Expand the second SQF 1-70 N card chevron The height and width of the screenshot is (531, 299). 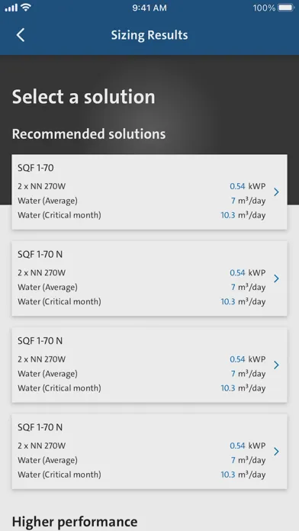click(276, 365)
